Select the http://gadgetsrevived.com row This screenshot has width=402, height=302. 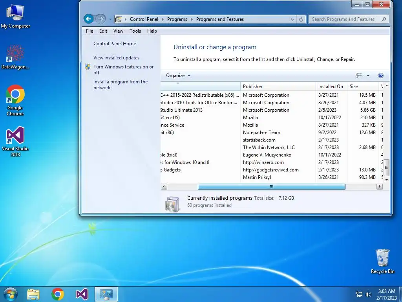272,170
